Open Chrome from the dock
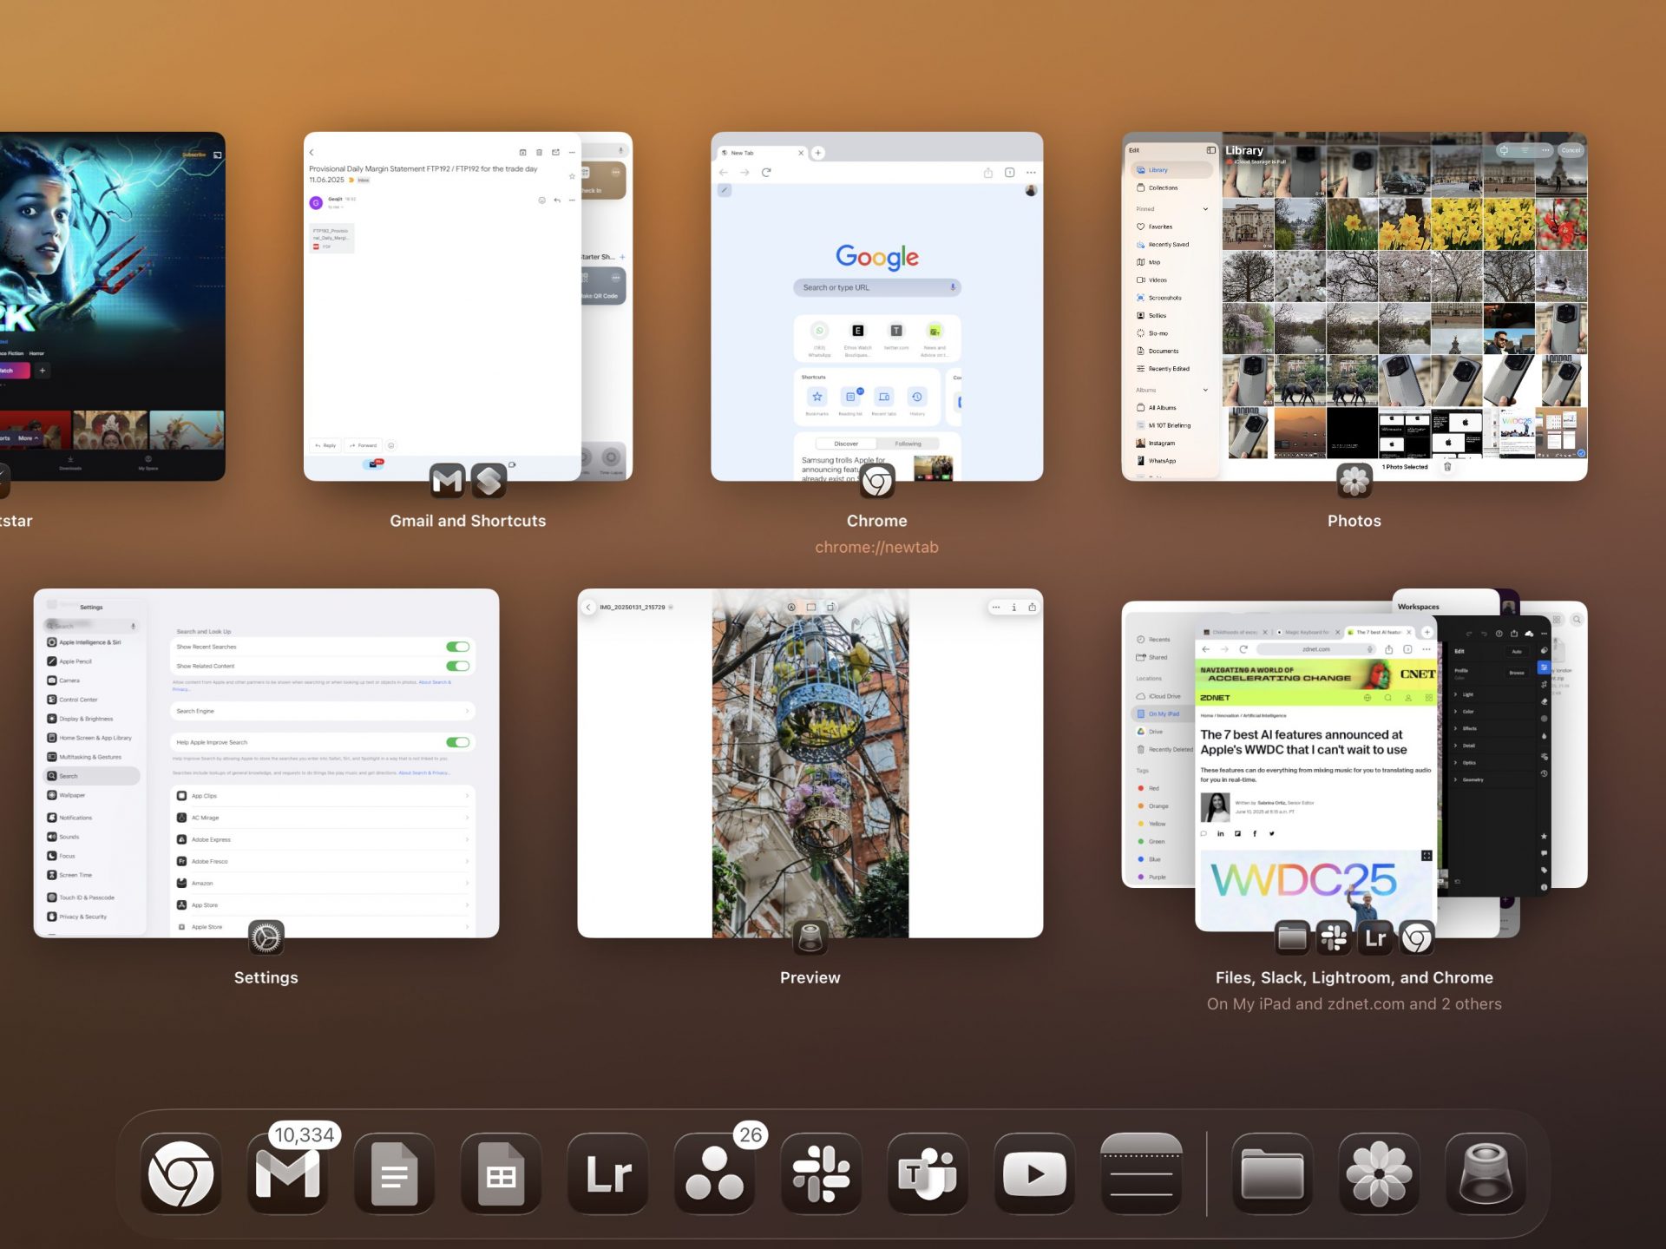 coord(180,1173)
